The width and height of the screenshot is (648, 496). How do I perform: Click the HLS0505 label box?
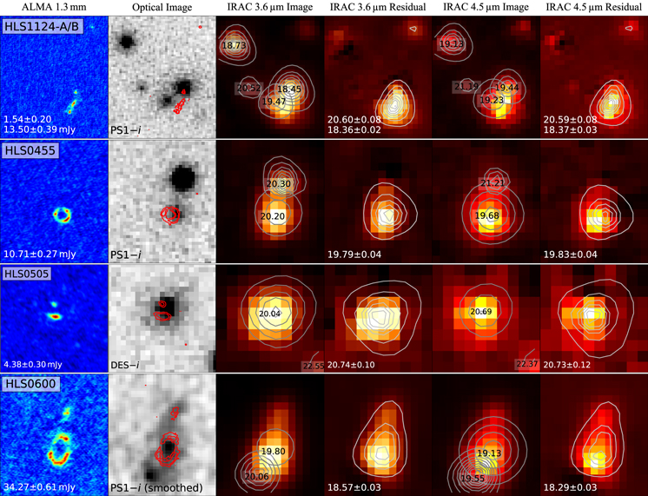pos(27,274)
